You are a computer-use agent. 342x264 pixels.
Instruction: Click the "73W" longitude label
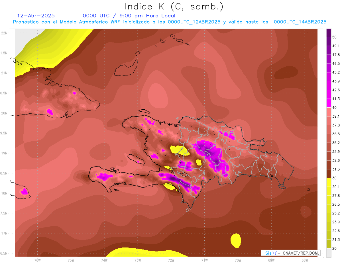click(x=138, y=260)
